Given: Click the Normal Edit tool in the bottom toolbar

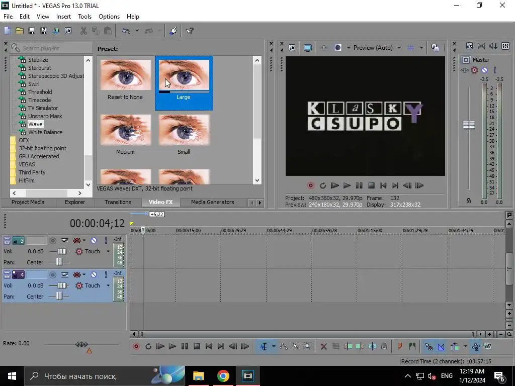Looking at the screenshot, I should pos(264,346).
